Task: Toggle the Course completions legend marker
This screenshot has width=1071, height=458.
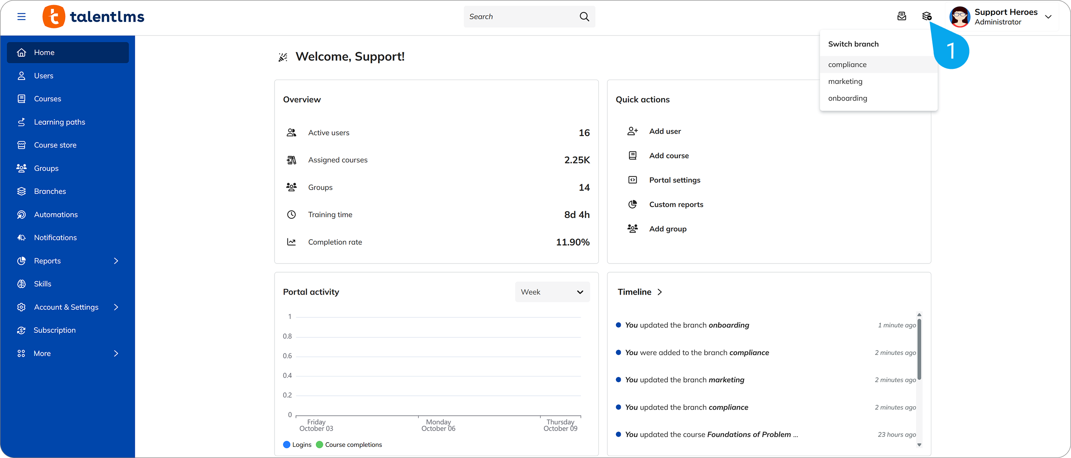Action: coord(319,445)
